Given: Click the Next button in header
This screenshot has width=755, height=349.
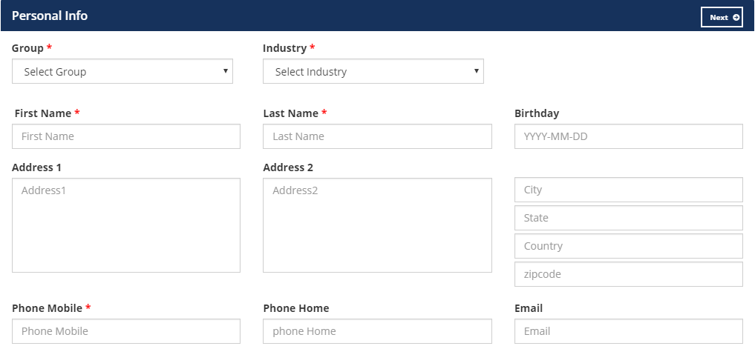Looking at the screenshot, I should (x=722, y=17).
